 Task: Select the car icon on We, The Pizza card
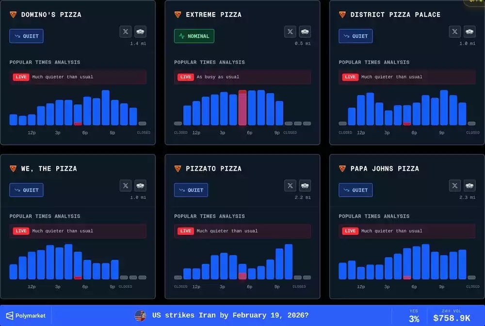[x=141, y=185]
